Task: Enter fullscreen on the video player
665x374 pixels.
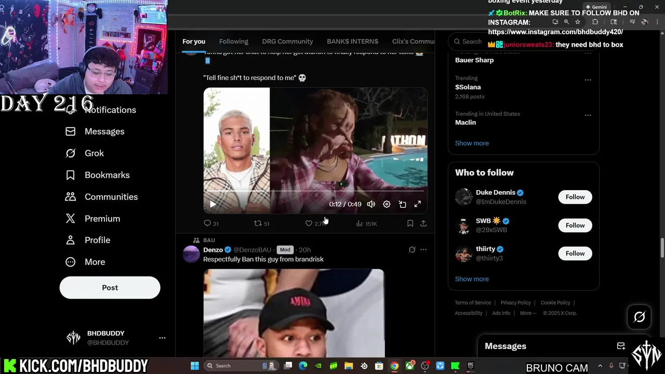Action: tap(417, 204)
